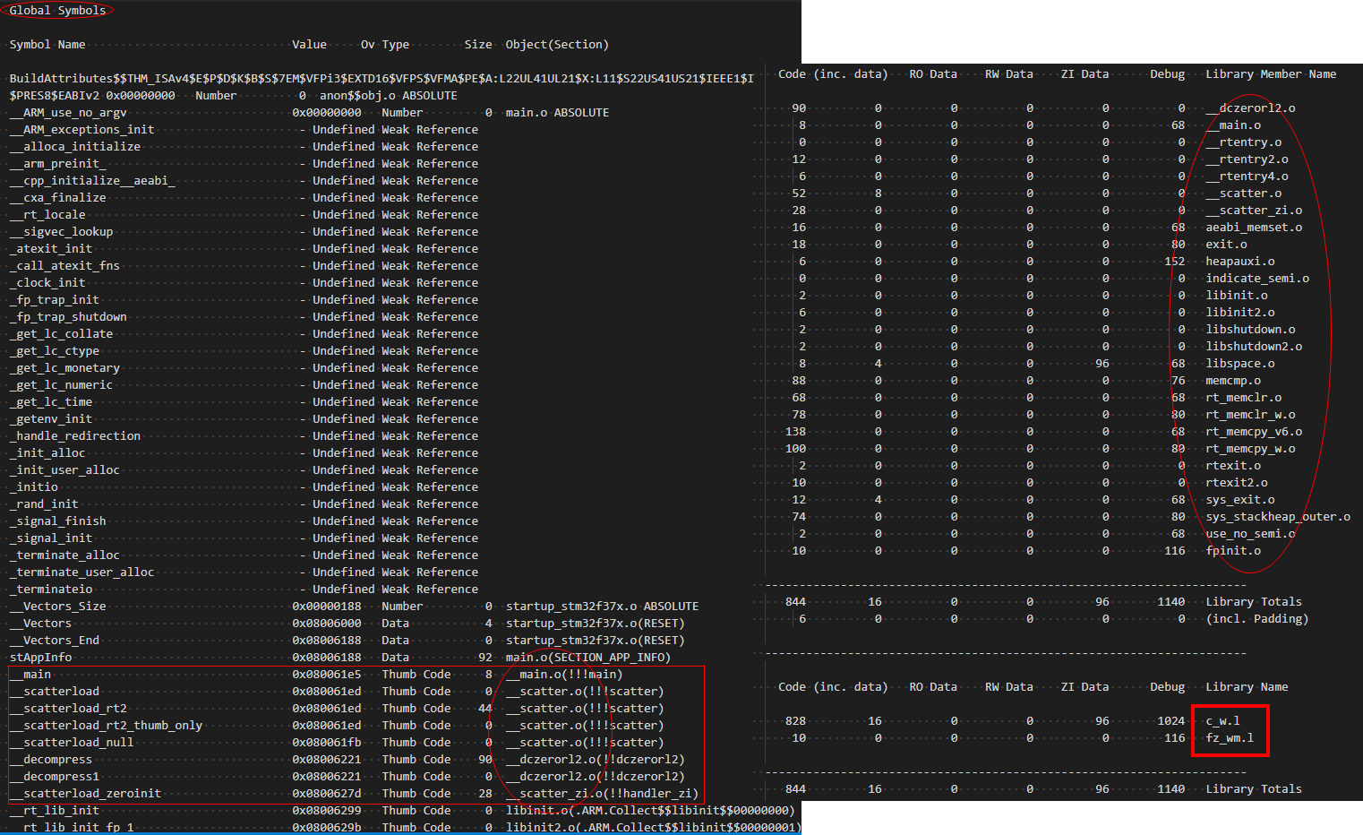Click the heapauxi.o member entry
Image resolution: width=1363 pixels, height=835 pixels.
1239,261
